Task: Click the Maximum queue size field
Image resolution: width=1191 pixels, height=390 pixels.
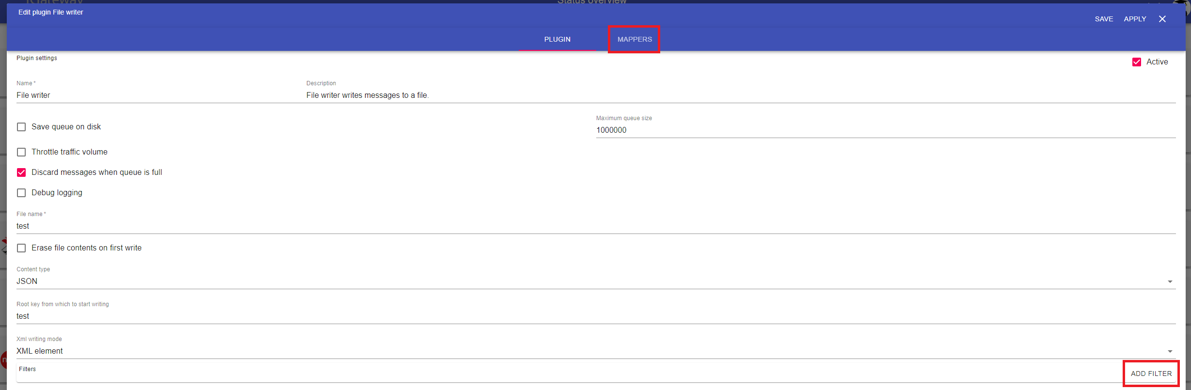Action: tap(873, 130)
